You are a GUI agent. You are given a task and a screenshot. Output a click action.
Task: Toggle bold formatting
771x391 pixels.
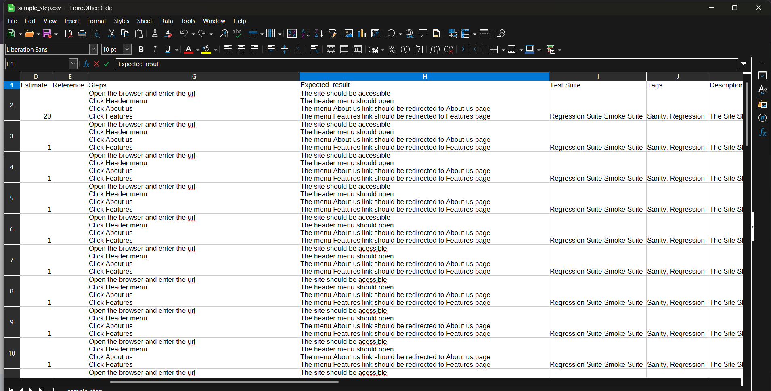tap(141, 50)
